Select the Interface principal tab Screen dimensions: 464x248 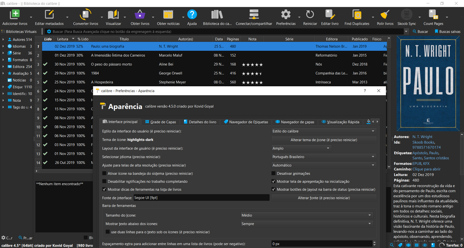tap(120, 122)
